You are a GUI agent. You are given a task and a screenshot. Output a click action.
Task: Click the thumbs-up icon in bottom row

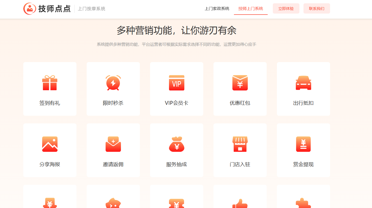(240, 203)
